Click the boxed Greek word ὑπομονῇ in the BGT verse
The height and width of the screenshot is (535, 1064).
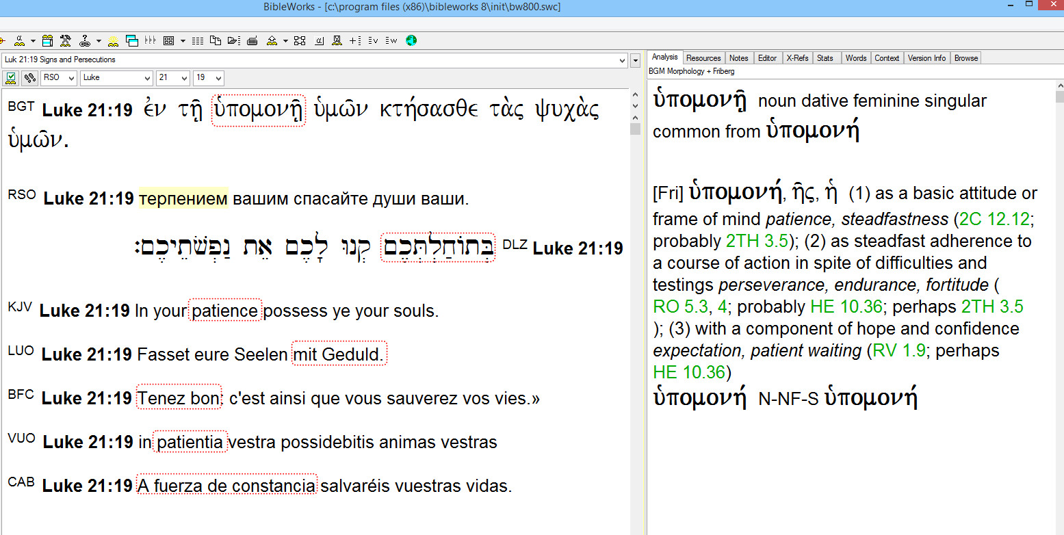pyautogui.click(x=259, y=110)
